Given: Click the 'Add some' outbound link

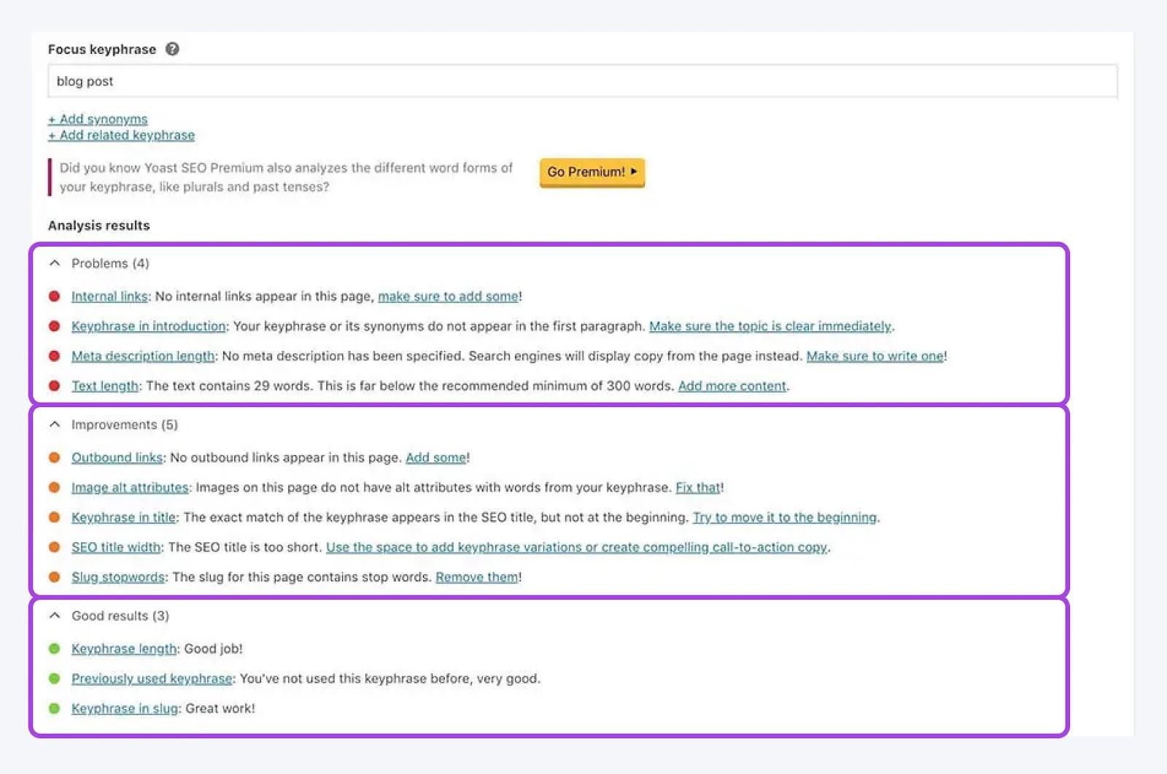Looking at the screenshot, I should coord(435,457).
